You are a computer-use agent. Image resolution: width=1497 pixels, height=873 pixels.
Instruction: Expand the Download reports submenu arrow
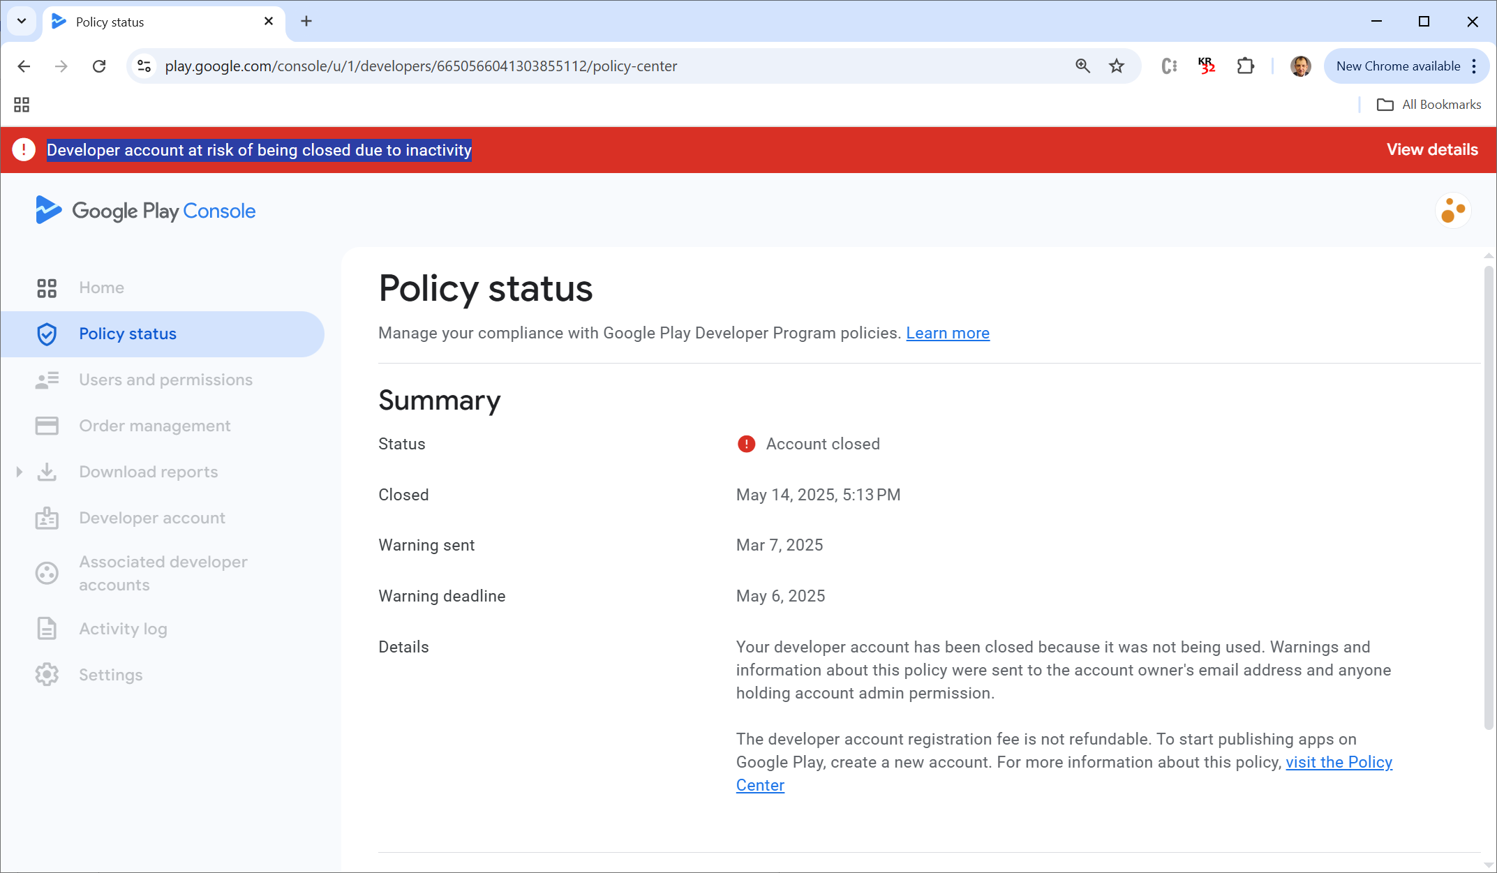(20, 472)
